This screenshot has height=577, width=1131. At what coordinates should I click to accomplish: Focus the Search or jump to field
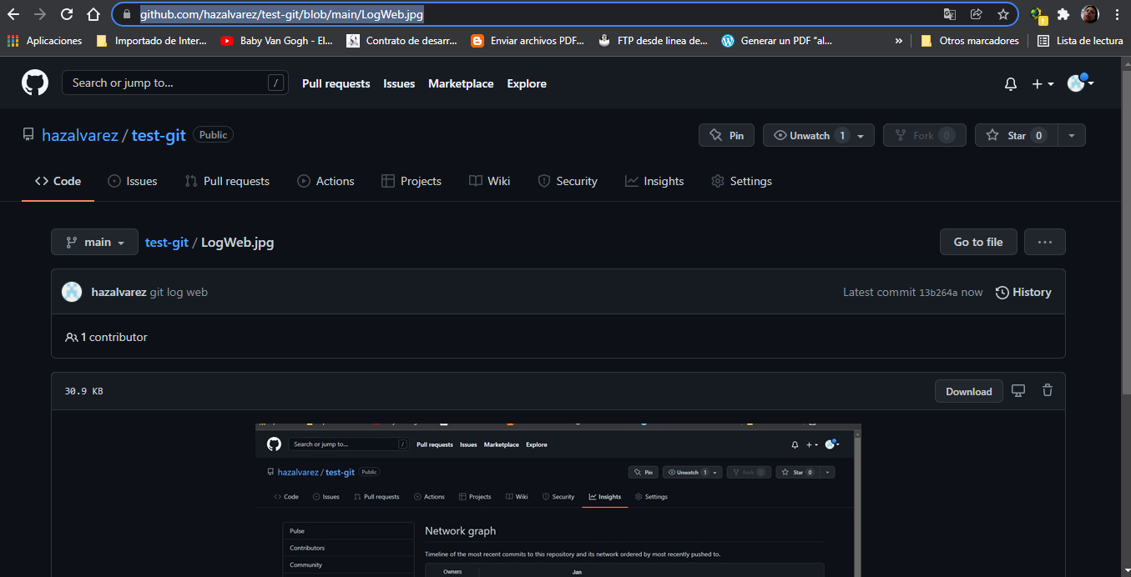point(175,83)
